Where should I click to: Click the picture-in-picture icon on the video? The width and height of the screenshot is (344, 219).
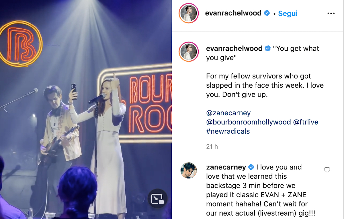click(157, 198)
